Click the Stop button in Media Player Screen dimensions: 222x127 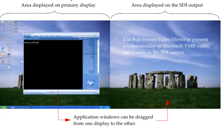(x=28, y=92)
